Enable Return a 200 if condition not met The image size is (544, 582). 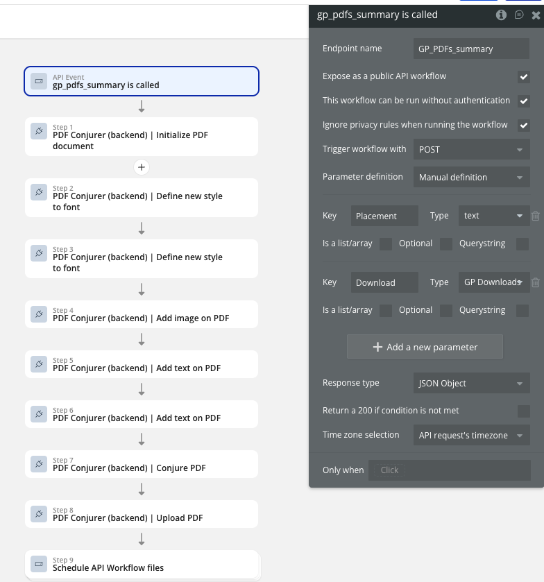click(x=524, y=411)
